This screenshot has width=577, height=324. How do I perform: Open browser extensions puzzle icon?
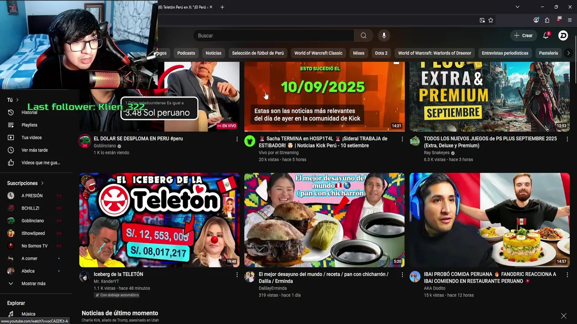click(x=547, y=20)
